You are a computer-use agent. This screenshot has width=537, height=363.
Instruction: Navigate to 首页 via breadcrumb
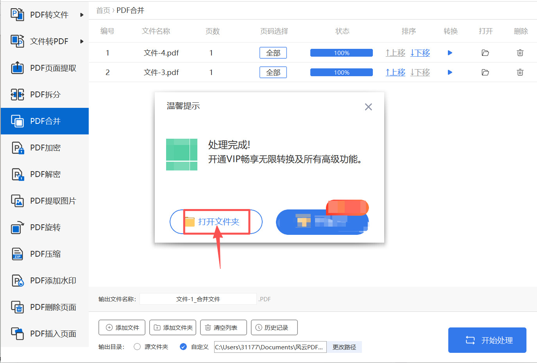(x=103, y=11)
